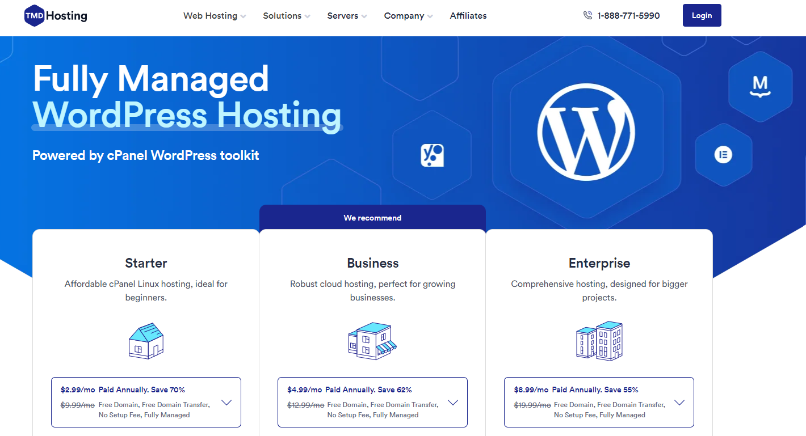Click the Login button
This screenshot has width=806, height=436.
point(702,15)
